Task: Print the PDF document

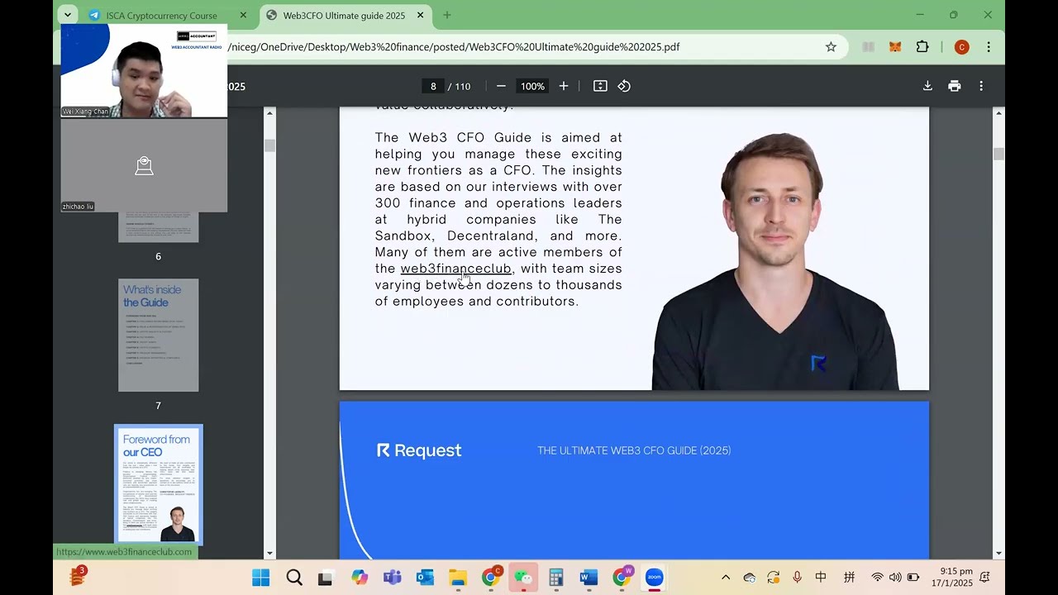Action: 955,86
